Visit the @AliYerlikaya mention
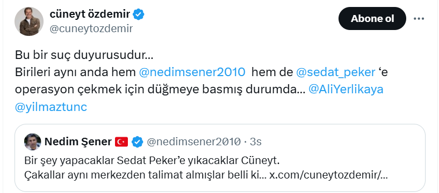Viewport: 439px width, 193px height. pos(346,90)
